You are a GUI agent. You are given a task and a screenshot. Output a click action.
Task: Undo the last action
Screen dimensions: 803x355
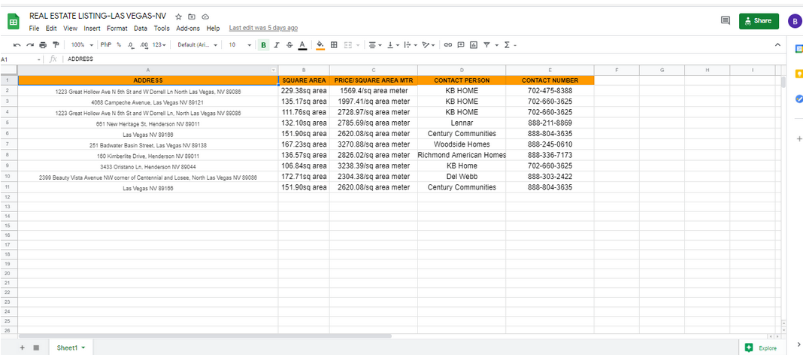[17, 45]
